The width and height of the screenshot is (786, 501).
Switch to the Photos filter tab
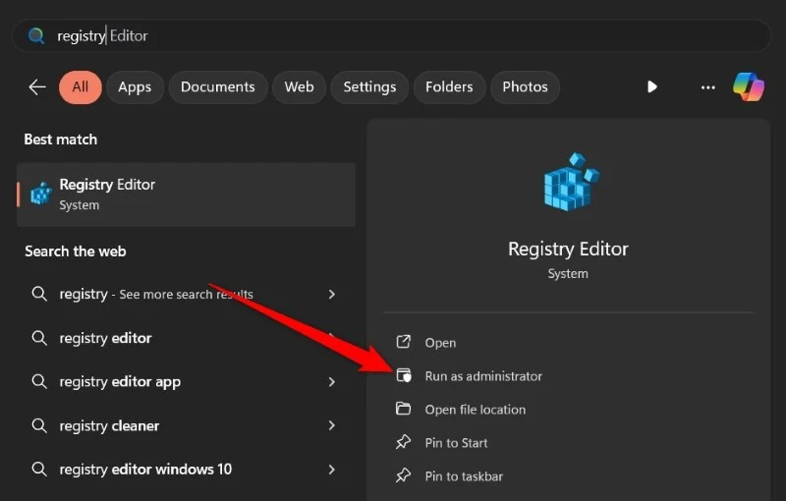pyautogui.click(x=525, y=87)
